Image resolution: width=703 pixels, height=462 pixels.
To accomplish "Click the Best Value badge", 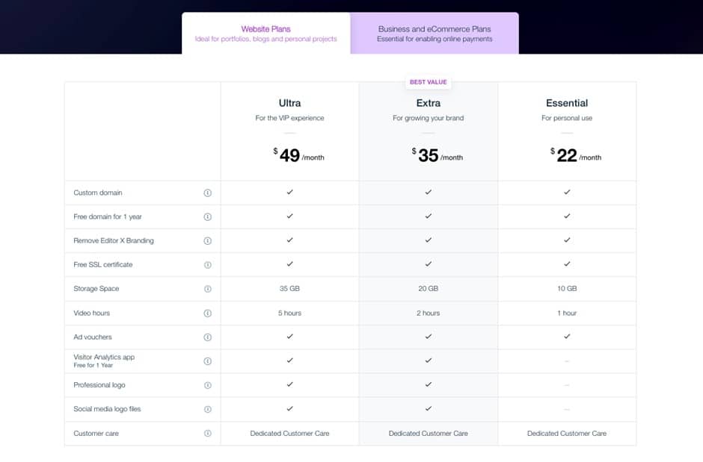I will click(428, 82).
